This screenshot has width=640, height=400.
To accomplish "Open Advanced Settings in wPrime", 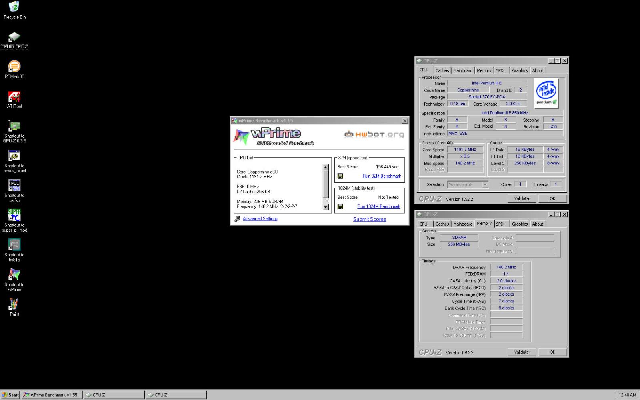I will click(260, 219).
